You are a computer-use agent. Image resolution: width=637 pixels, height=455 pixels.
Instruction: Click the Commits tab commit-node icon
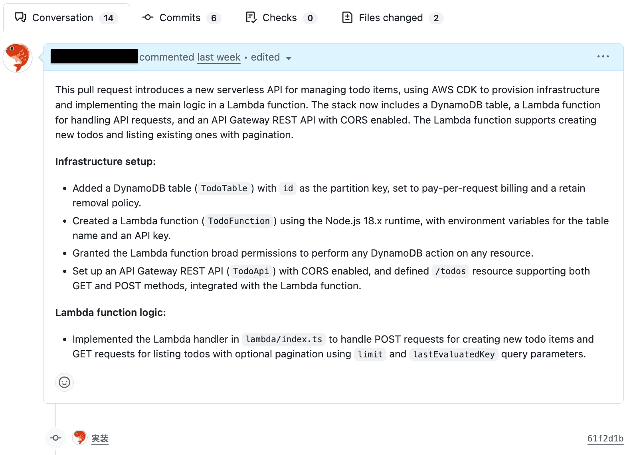point(148,18)
